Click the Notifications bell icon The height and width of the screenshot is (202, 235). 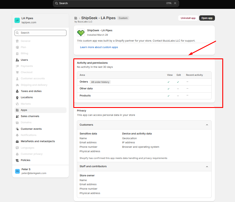click(17, 135)
